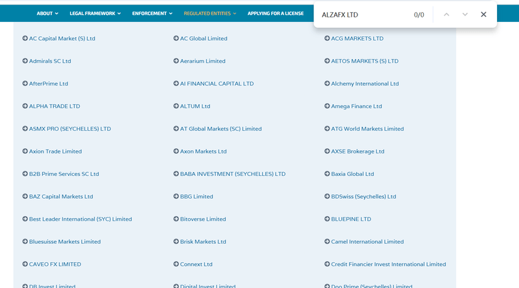Click the arrow icon beside AC Global Limited
The width and height of the screenshot is (519, 288).
click(176, 38)
